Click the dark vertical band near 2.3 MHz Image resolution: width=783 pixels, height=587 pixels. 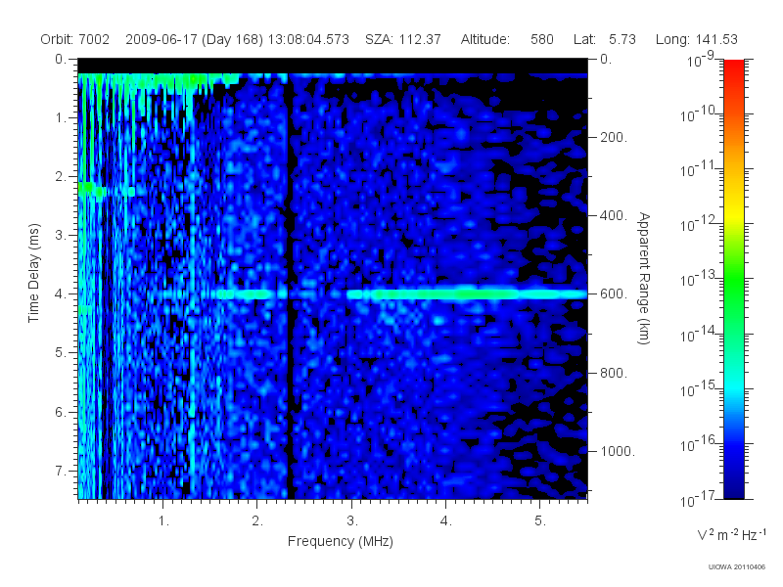[x=288, y=287]
